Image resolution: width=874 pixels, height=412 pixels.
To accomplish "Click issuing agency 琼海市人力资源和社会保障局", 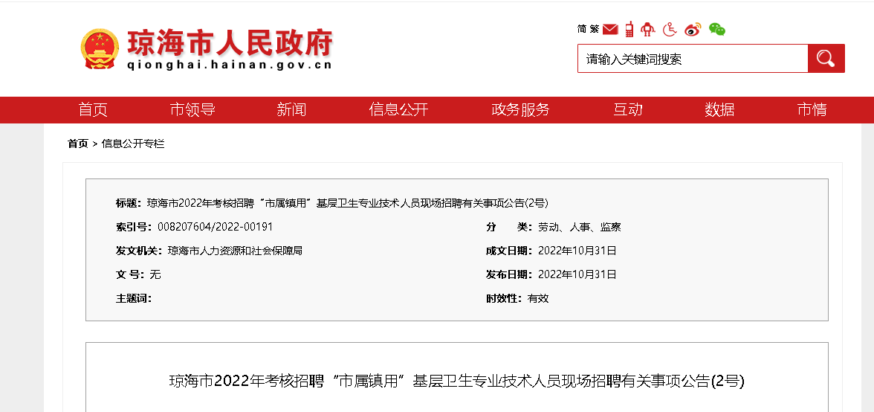I will coord(235,251).
